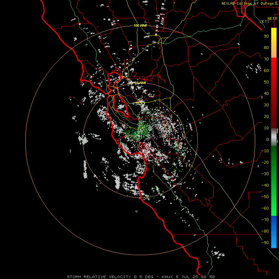Click the blue segment of the color bar
The image size is (279, 279).
pos(274,232)
